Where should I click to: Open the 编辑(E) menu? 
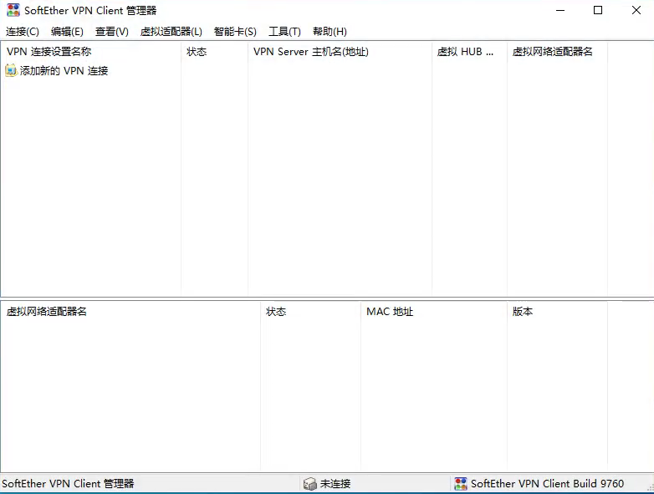click(x=67, y=32)
